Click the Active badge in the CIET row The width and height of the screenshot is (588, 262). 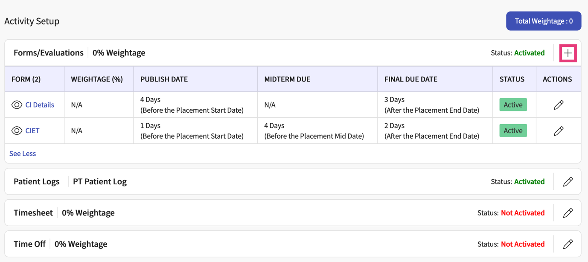pyautogui.click(x=512, y=131)
